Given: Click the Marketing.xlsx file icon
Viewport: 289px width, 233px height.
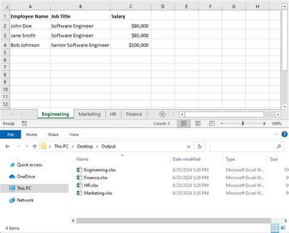Looking at the screenshot, I should coord(79,193).
